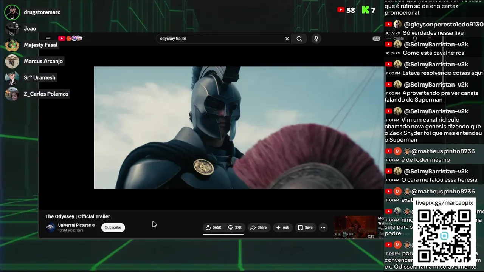The height and width of the screenshot is (272, 484).
Task: Click the 'livepix.gg/marcaopix' link text
Action: click(x=444, y=203)
